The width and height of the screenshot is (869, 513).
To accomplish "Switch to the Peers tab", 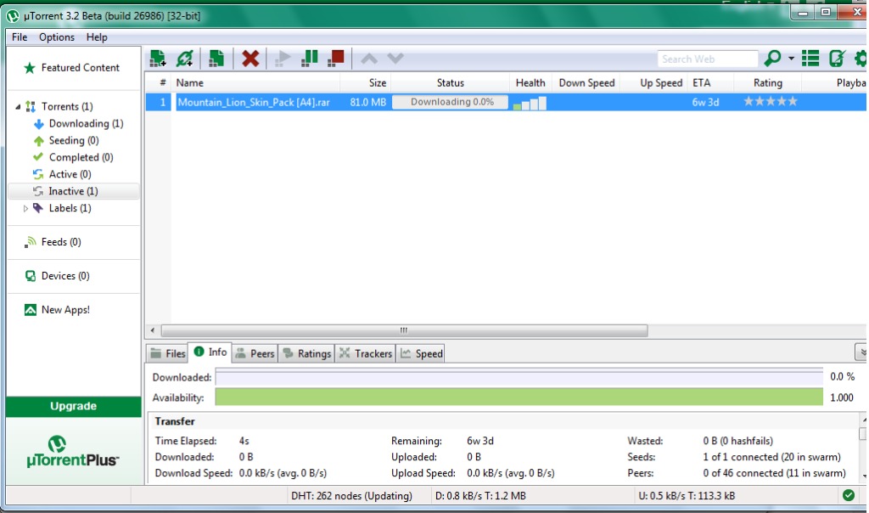I will click(x=255, y=353).
